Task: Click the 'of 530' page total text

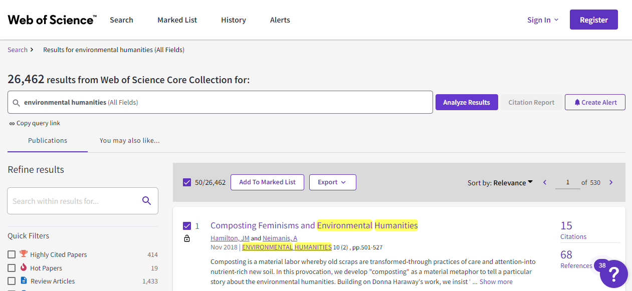Action: pos(591,183)
